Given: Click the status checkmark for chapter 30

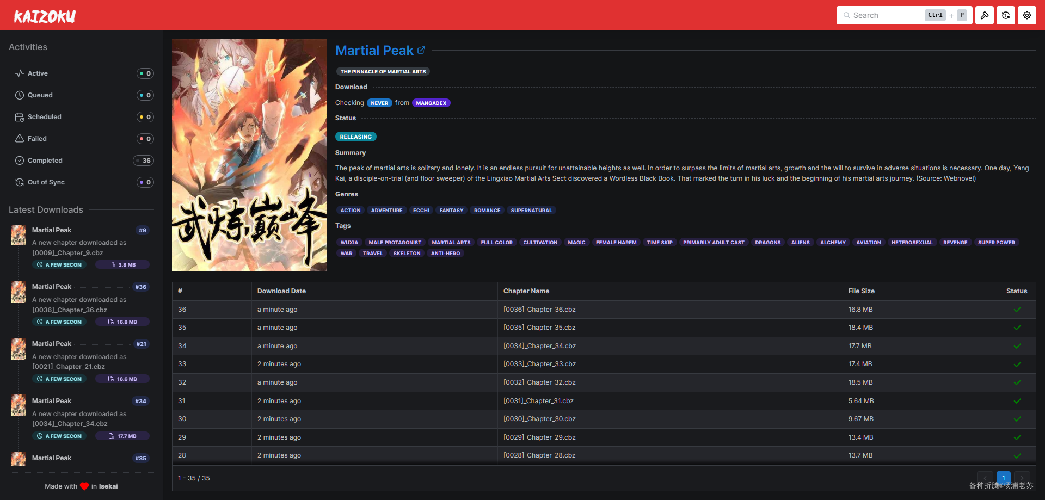Looking at the screenshot, I should 1017,419.
